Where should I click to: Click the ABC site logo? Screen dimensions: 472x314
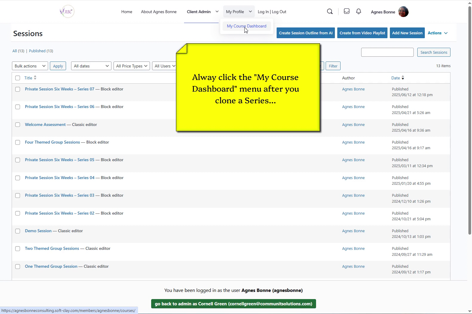tap(67, 12)
